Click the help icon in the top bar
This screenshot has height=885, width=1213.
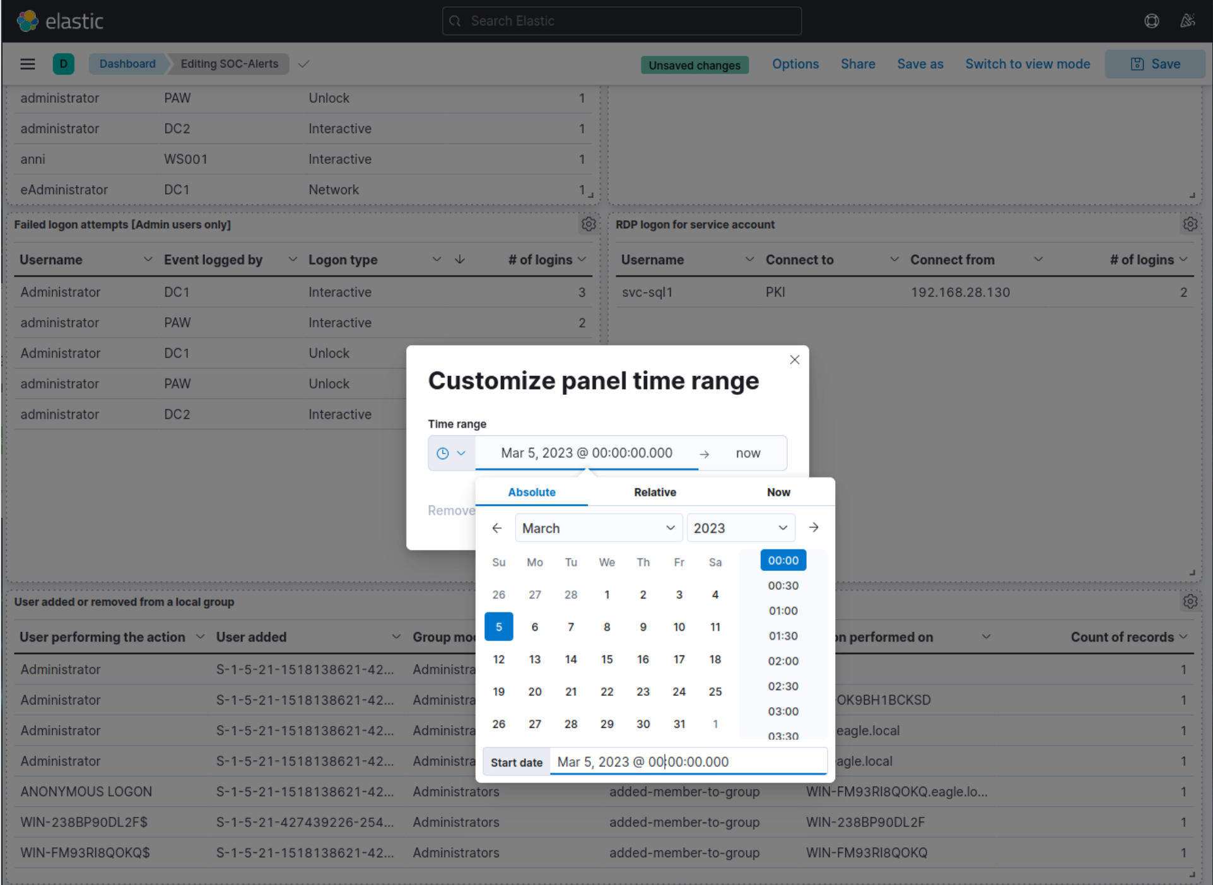click(1151, 21)
